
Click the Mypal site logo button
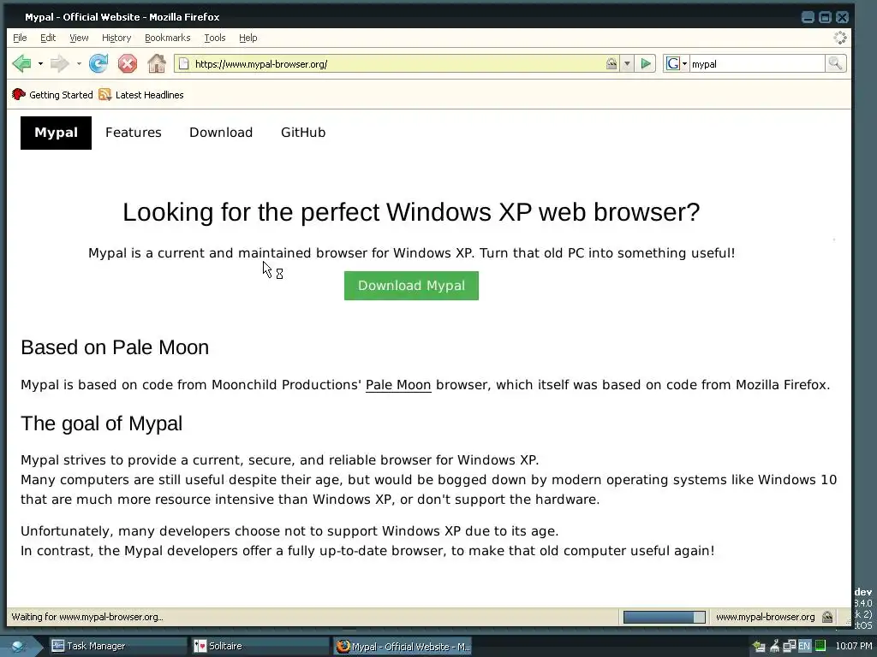click(56, 133)
